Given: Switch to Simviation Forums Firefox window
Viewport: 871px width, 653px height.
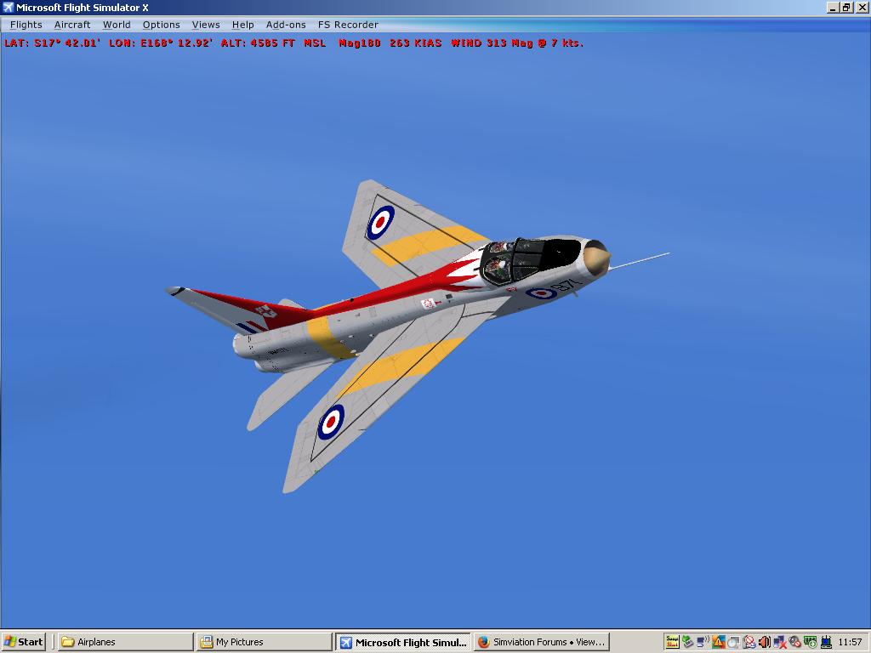Looking at the screenshot, I should 541,642.
